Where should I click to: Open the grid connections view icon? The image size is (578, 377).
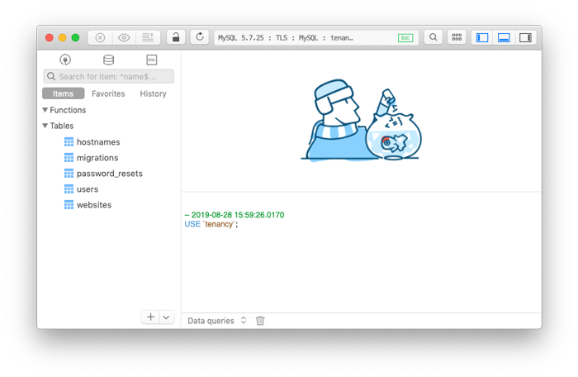(x=457, y=37)
